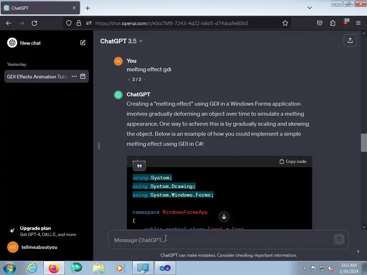The width and height of the screenshot is (367, 275).
Task: View site security lock info
Action: click(79, 23)
